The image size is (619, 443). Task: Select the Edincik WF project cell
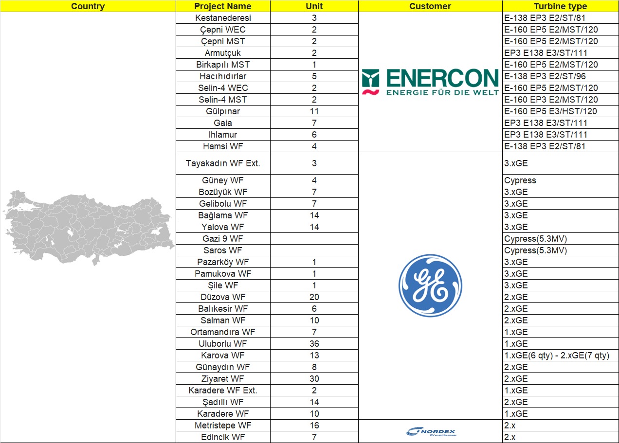(223, 437)
